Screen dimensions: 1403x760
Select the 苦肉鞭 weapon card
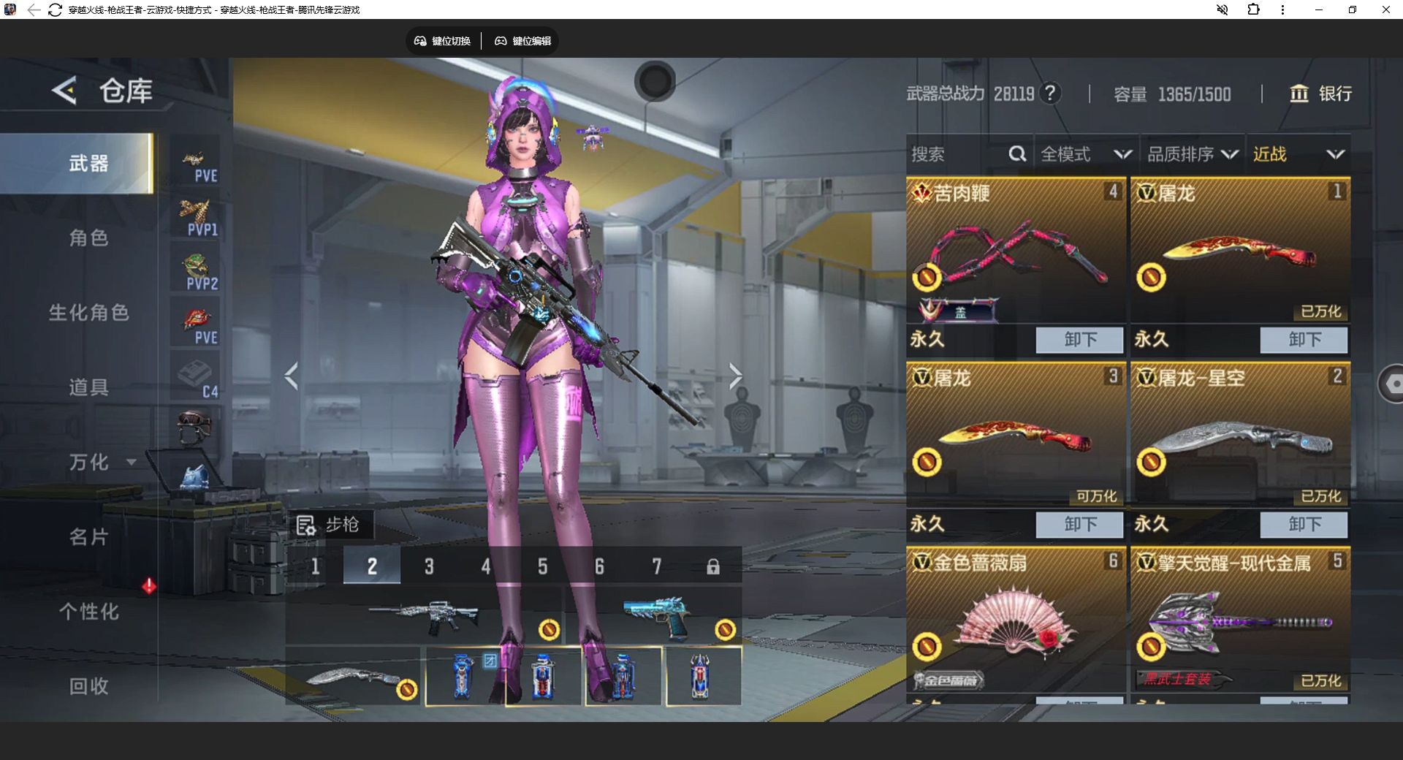[1016, 250]
